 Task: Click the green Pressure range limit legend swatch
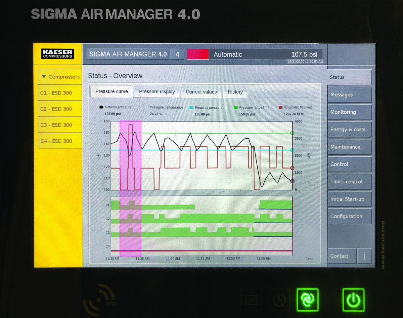(236, 107)
